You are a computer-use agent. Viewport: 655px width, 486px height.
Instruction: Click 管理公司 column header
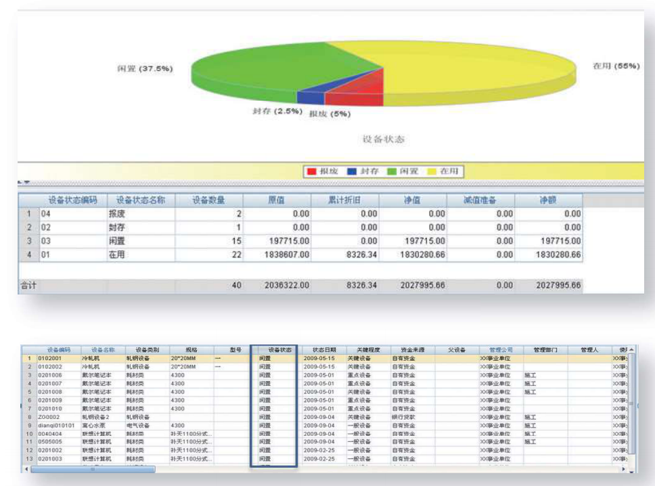[x=500, y=350]
